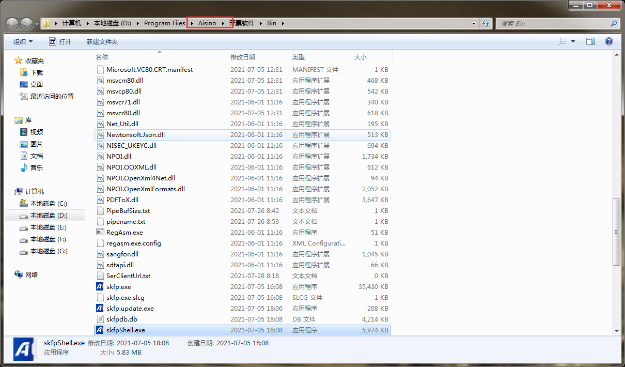The width and height of the screenshot is (625, 367).
Task: Click the Pictures (图片) library icon
Action: 24,144
